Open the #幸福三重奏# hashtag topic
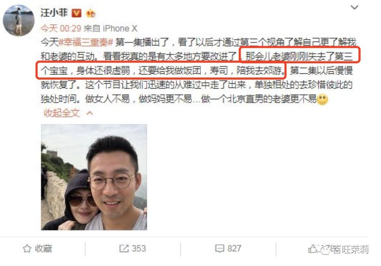381x266 pixels. click(86, 43)
